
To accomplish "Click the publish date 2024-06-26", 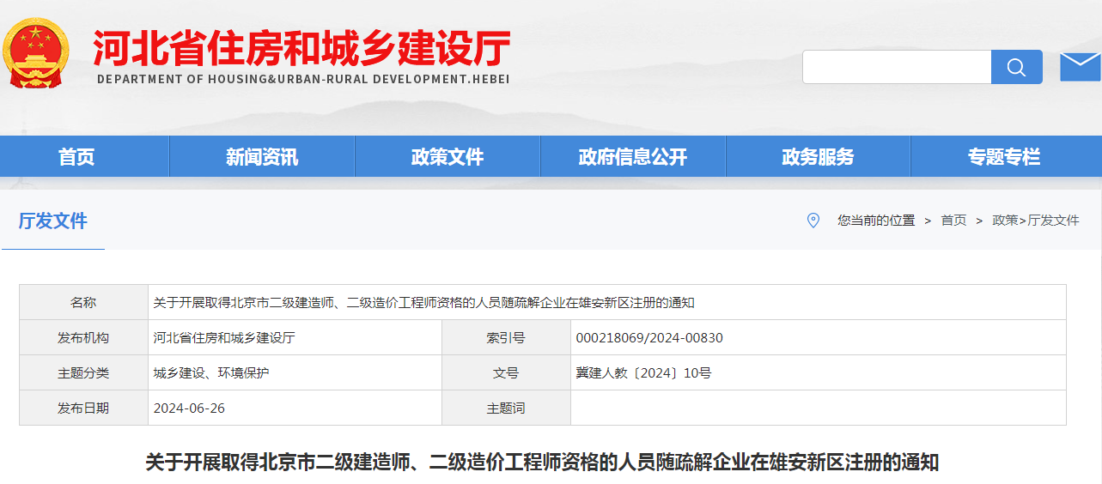I will (x=189, y=408).
